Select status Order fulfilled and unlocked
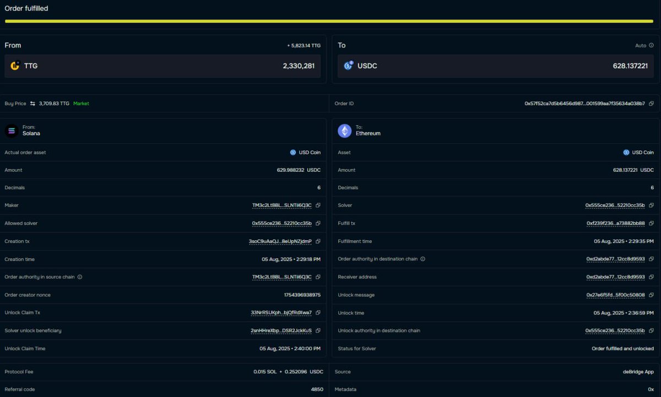Screen dimensions: 661x397 [x=623, y=349]
